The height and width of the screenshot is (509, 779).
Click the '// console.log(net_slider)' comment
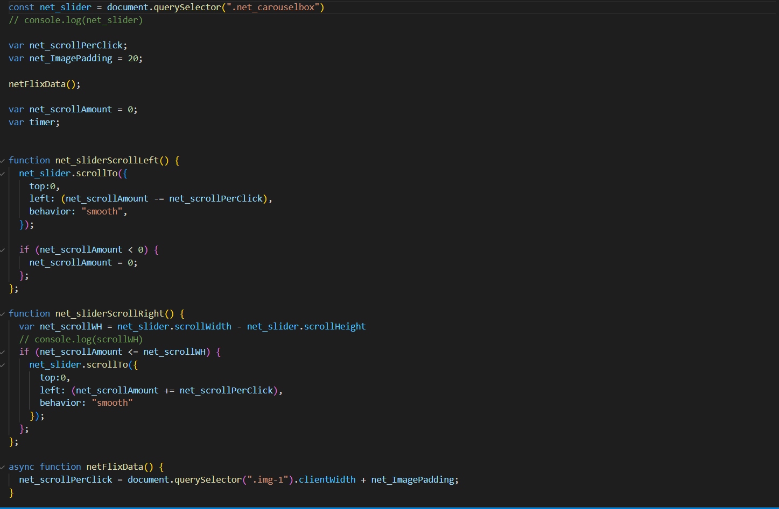click(76, 20)
